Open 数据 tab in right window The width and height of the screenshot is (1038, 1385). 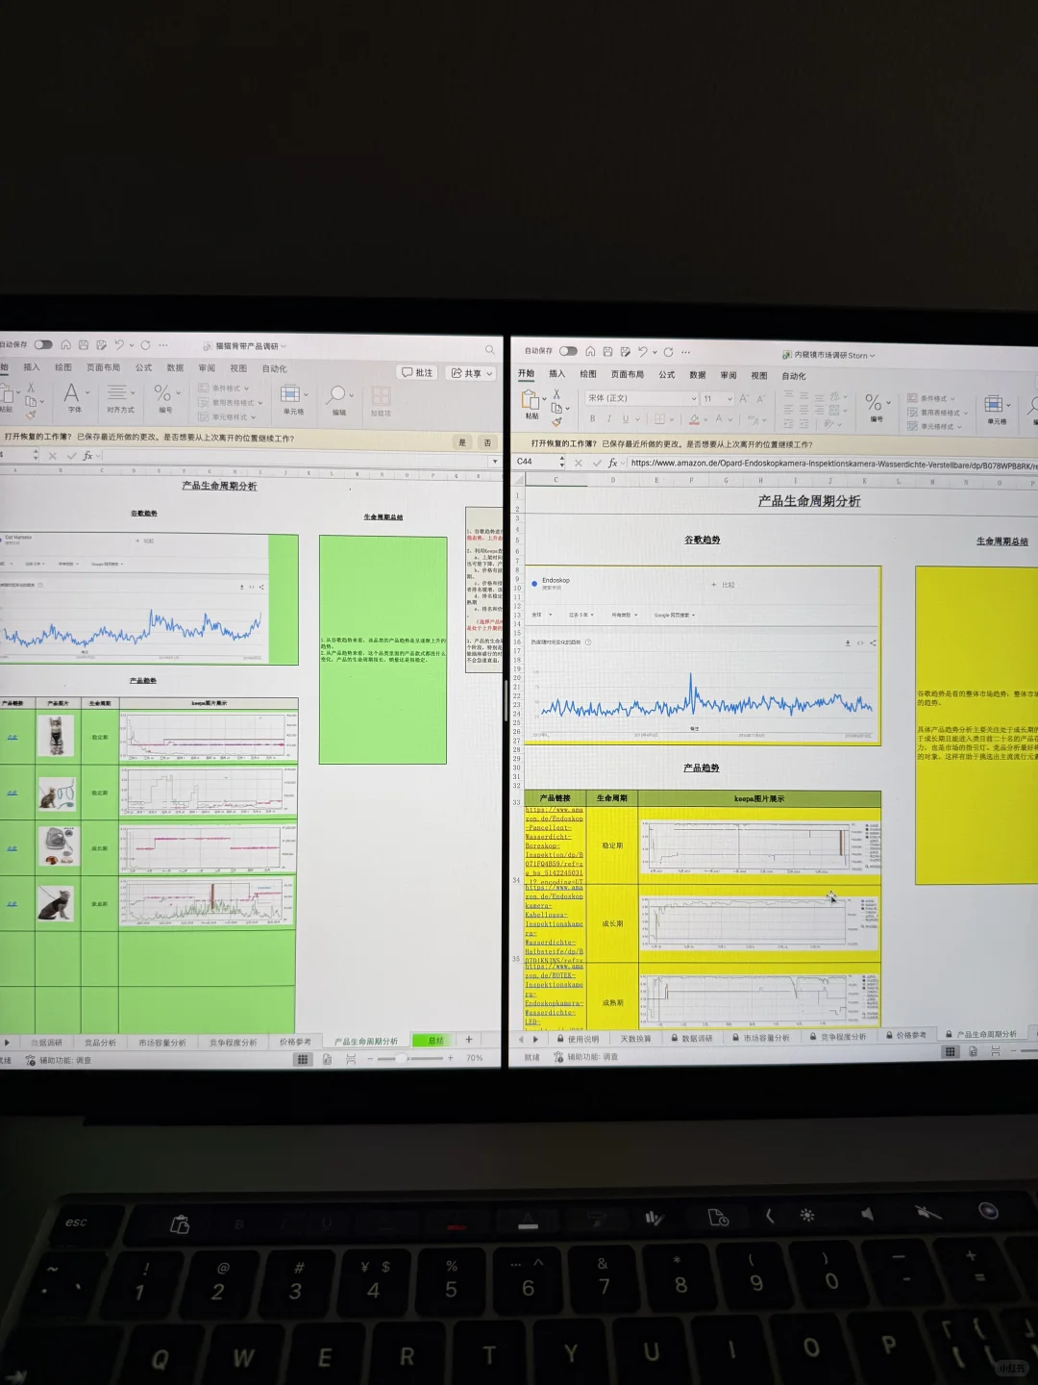(698, 375)
